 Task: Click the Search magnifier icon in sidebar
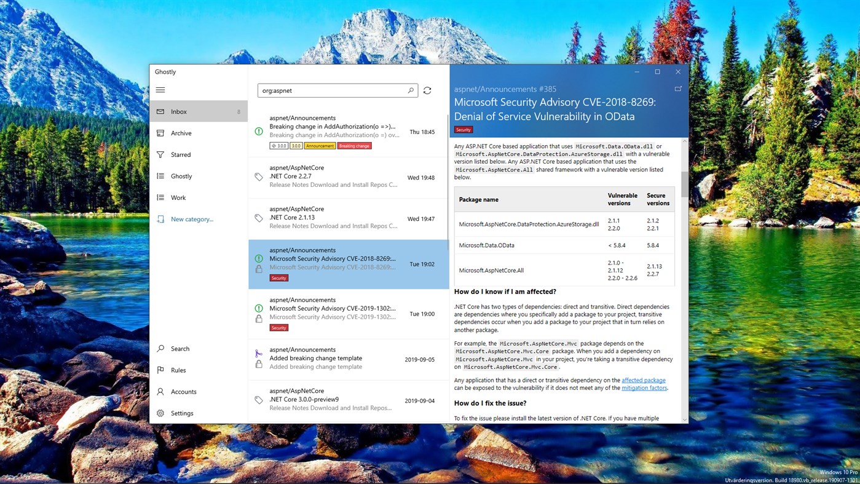click(160, 349)
